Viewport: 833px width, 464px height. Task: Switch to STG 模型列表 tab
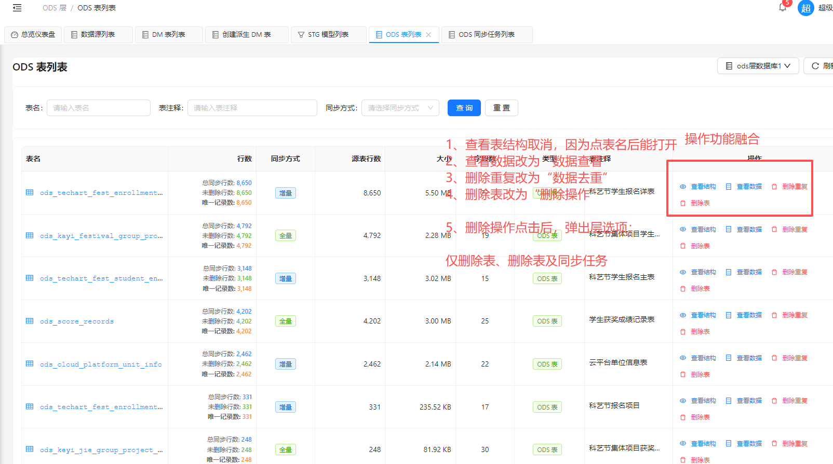pyautogui.click(x=328, y=35)
